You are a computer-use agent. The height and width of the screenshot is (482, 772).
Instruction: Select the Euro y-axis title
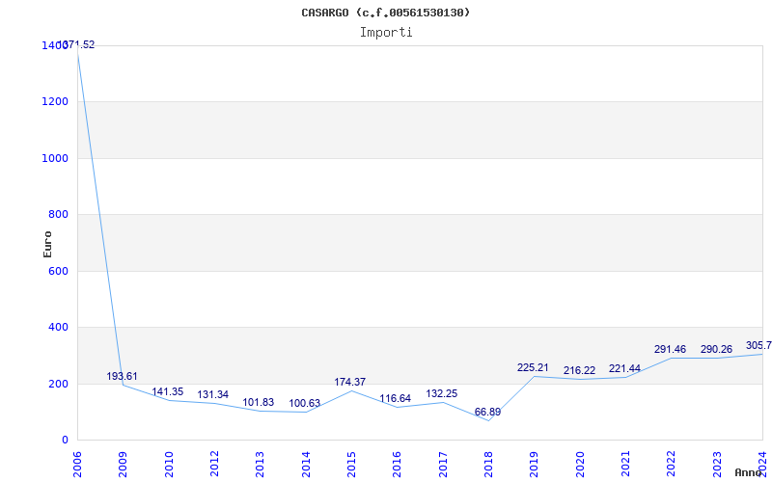[47, 245]
